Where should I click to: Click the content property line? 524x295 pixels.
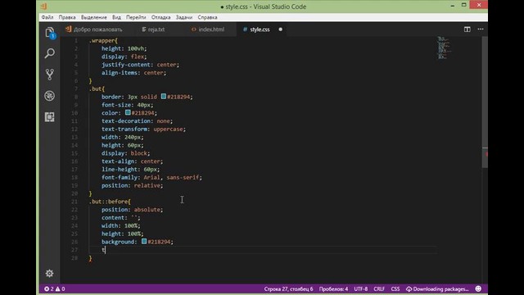(121, 217)
